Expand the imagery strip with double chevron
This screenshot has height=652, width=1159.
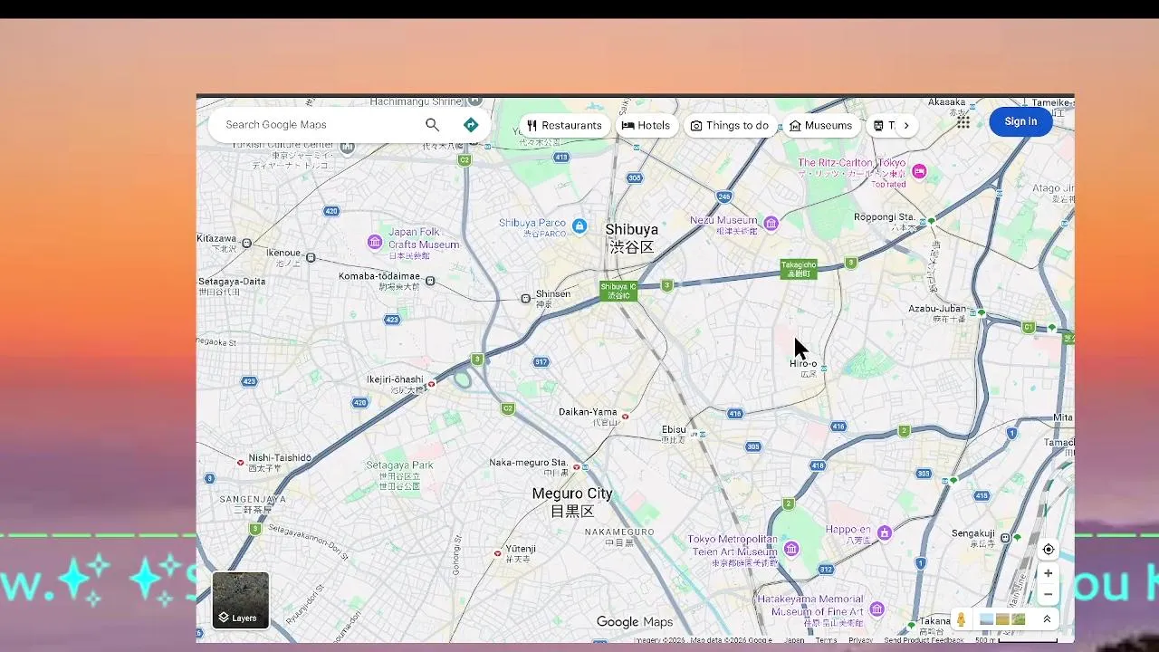coord(1047,619)
